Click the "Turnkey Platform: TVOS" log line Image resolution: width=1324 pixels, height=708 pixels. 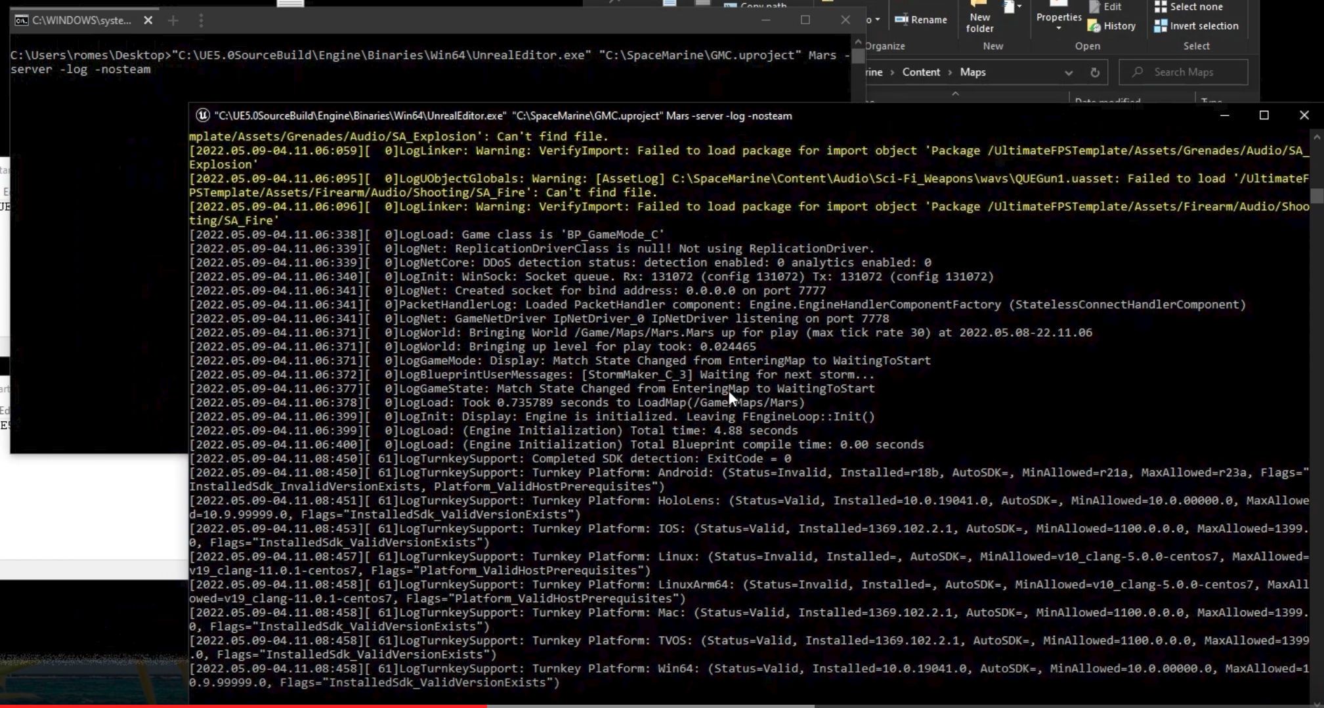pyautogui.click(x=749, y=648)
